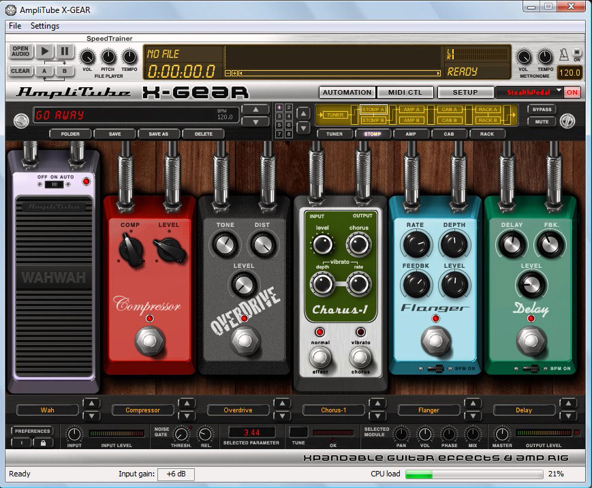Click the round logo button beside preset display
Screen dimensions: 592x488
(21, 121)
